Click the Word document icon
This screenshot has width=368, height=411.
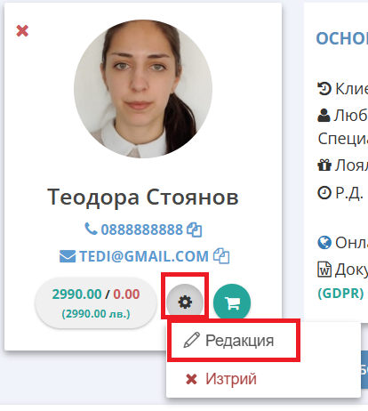[324, 270]
